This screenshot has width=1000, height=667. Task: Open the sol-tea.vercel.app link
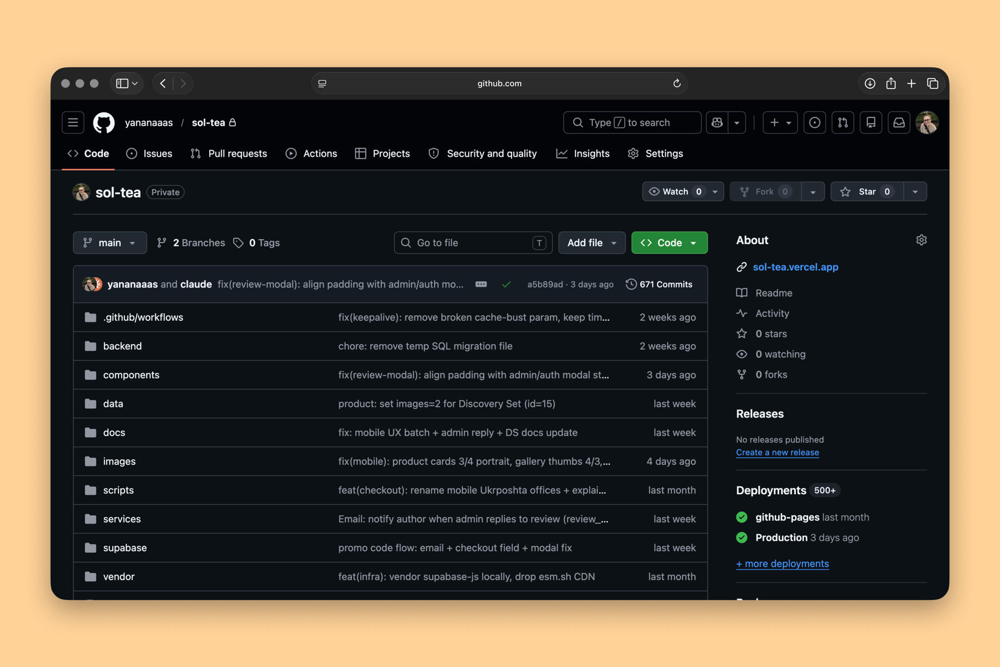coord(795,267)
